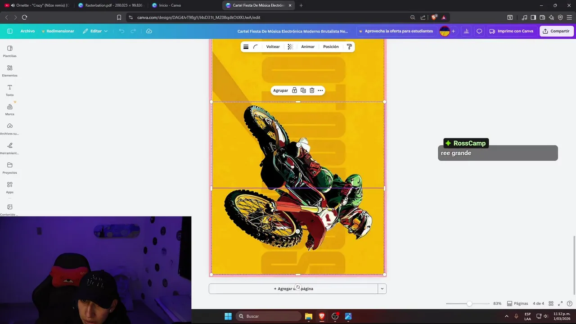Delete selection with trash icon
The image size is (576, 324).
[x=312, y=90]
